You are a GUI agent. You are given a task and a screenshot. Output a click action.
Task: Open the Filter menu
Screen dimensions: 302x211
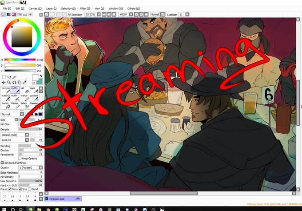(x=85, y=9)
